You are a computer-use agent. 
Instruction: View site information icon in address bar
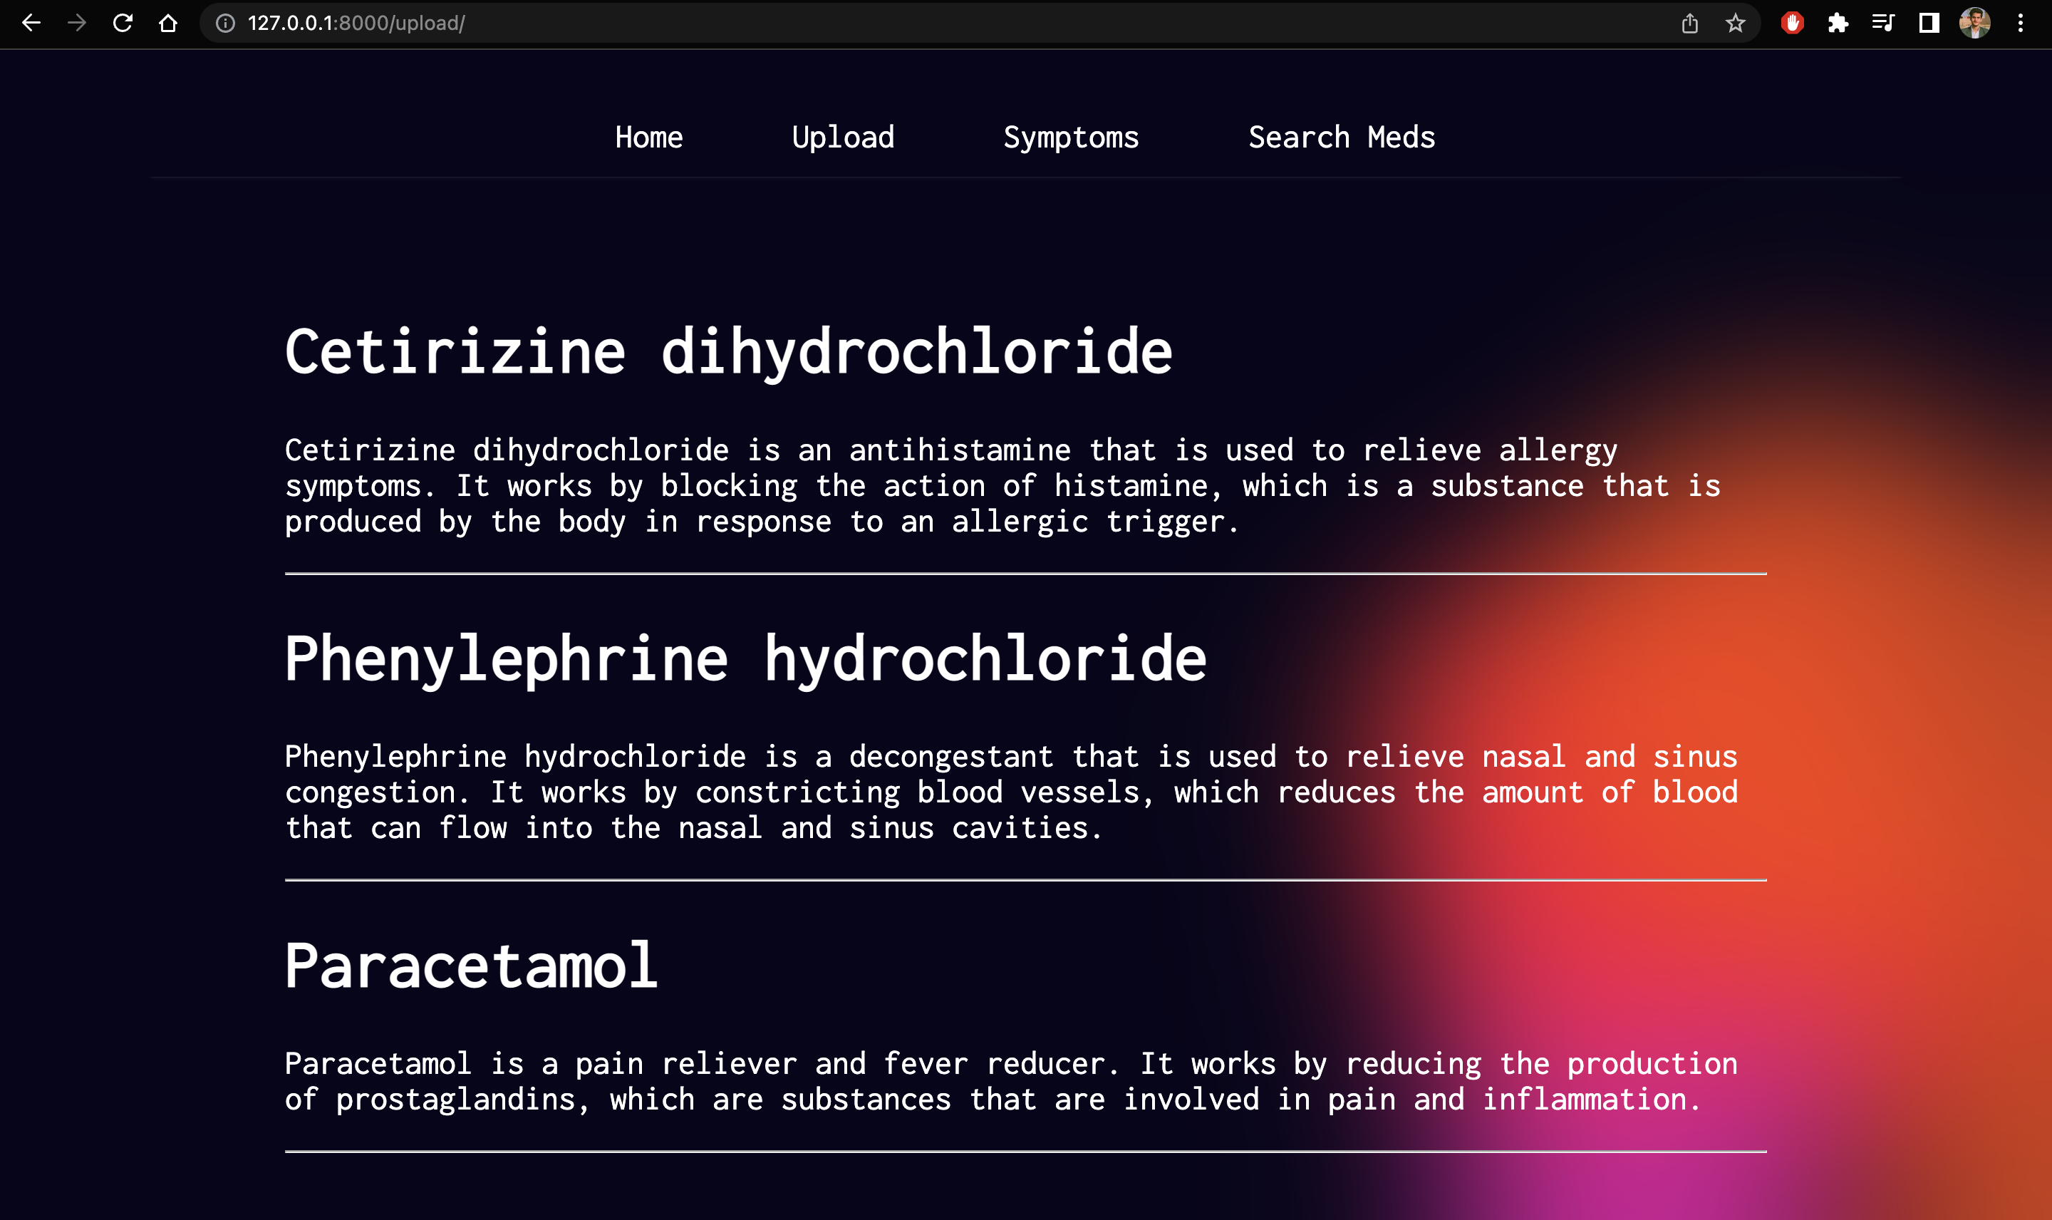pyautogui.click(x=225, y=23)
